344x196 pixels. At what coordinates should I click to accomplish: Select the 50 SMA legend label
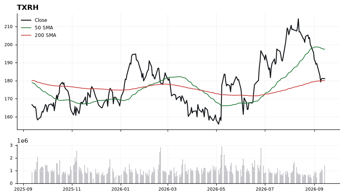(x=44, y=28)
